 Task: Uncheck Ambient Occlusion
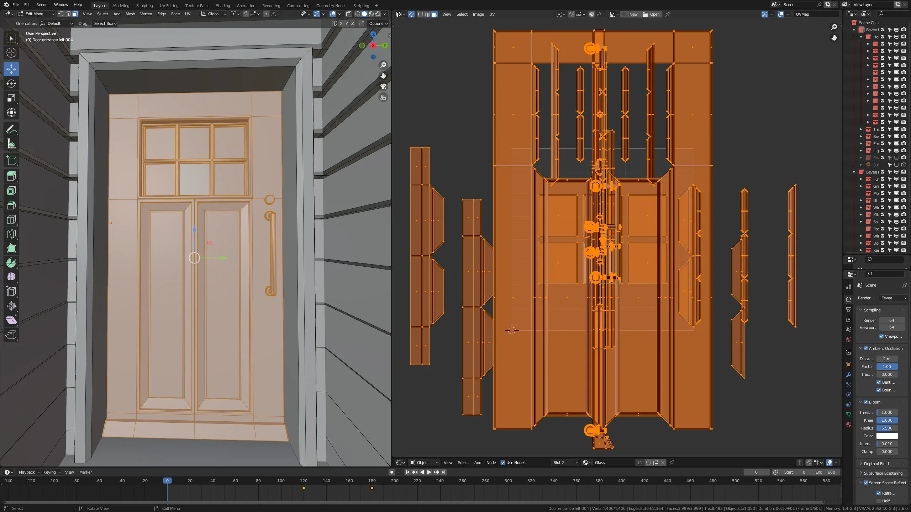[x=866, y=348]
